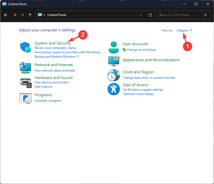Image resolution: width=214 pixels, height=184 pixels.
Task: Go forward with the forward arrow
Action: click(15, 15)
